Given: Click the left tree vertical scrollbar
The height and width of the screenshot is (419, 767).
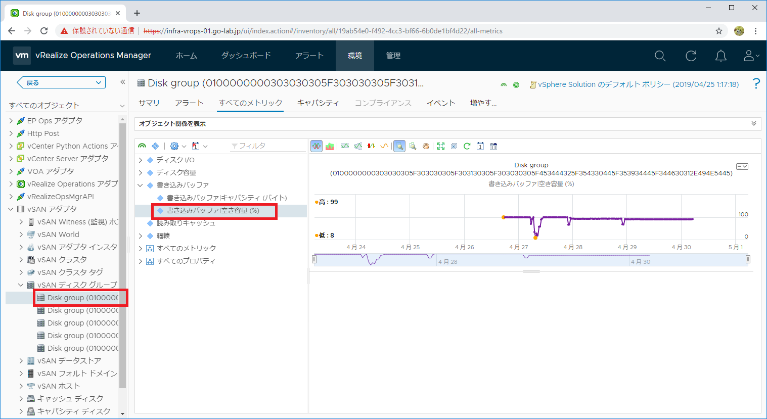Looking at the screenshot, I should 122,255.
